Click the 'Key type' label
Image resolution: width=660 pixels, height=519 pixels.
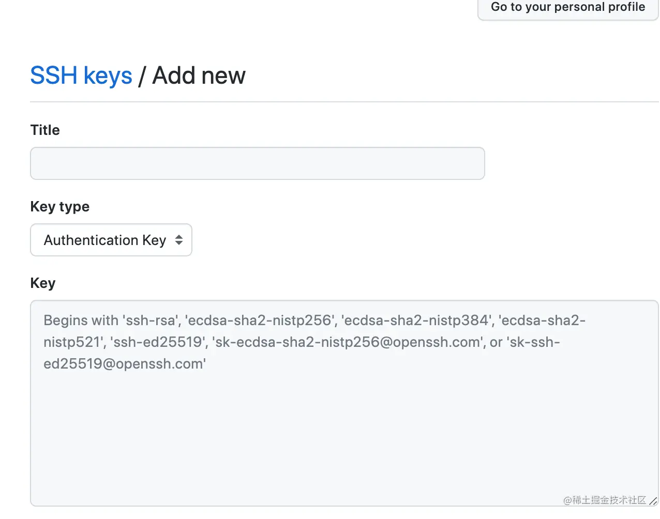point(60,207)
